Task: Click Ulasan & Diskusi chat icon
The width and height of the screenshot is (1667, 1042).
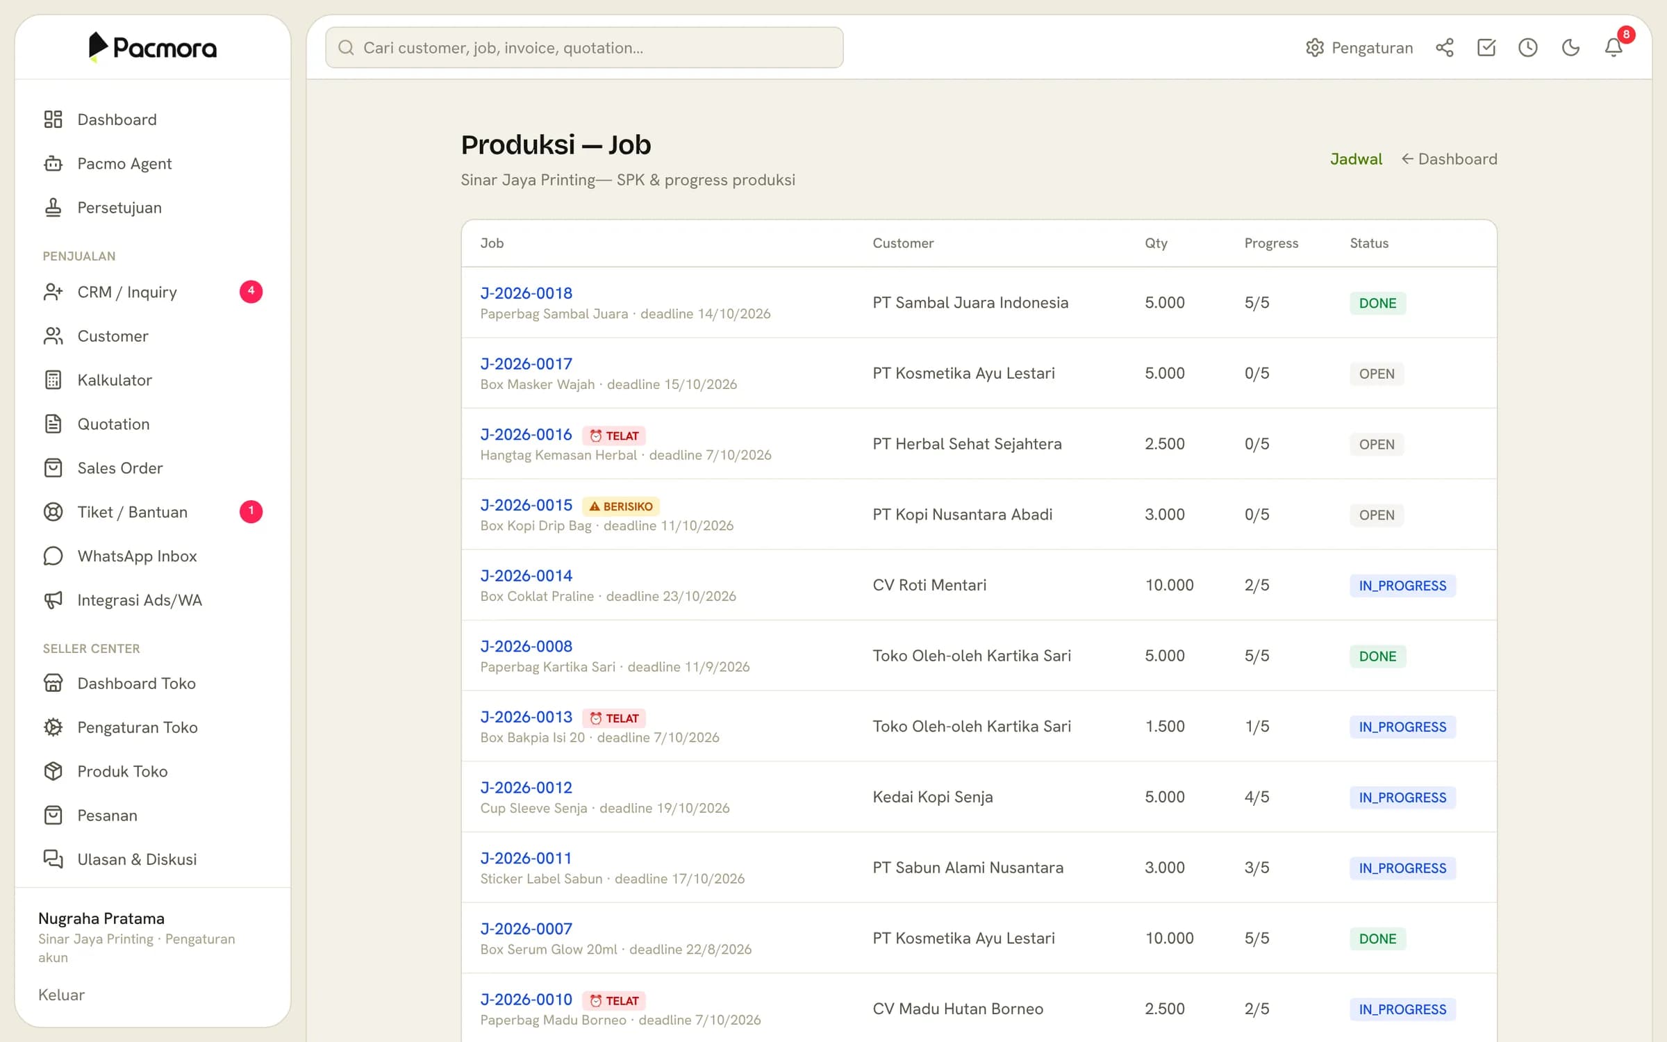Action: [x=53, y=859]
